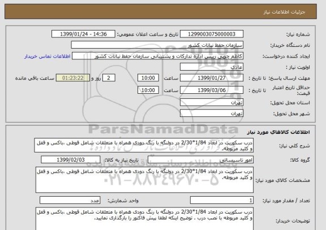Image resolution: width=326 pixels, height=230 pixels.
Task: Click the public announcement date field
Action: coord(83,34)
